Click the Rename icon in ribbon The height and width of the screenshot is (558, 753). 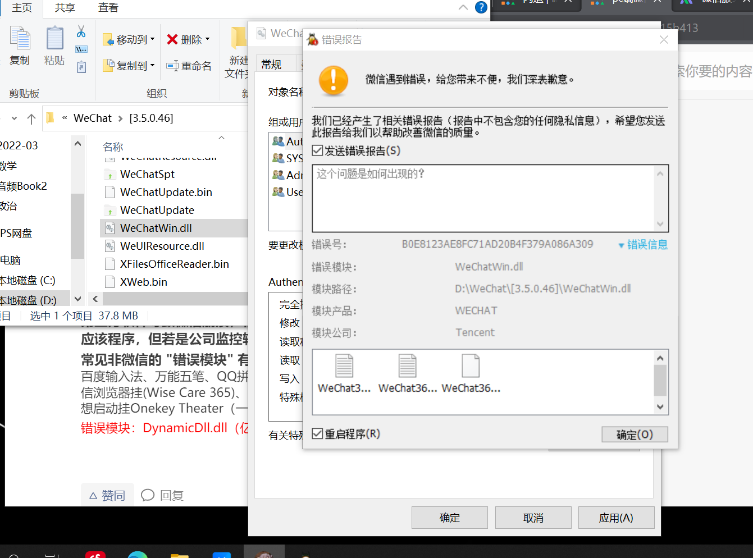(172, 66)
